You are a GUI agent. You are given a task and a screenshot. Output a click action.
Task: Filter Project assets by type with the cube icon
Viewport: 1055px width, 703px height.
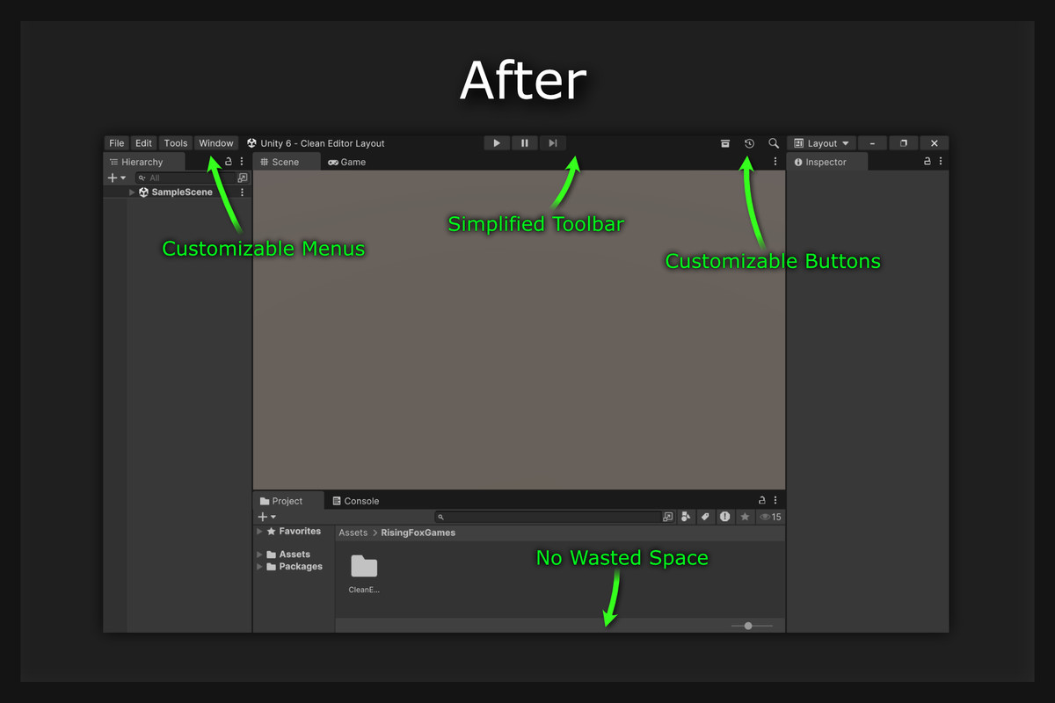point(686,517)
